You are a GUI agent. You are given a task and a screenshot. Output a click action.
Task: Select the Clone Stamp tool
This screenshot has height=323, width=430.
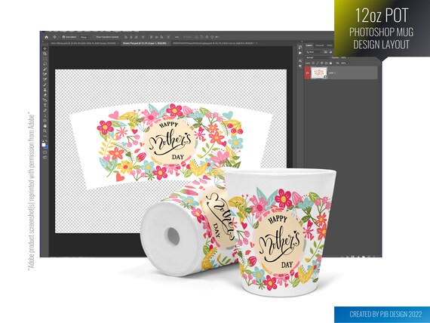coord(45,90)
